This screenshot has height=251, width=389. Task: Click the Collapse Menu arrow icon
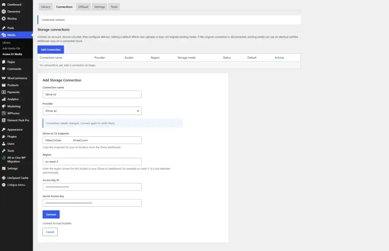click(x=4, y=185)
